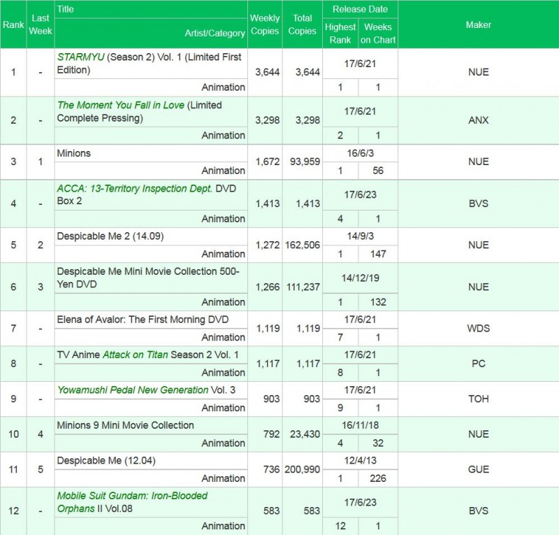The image size is (559, 535).
Task: Click the Rank column header
Action: pyautogui.click(x=13, y=24)
